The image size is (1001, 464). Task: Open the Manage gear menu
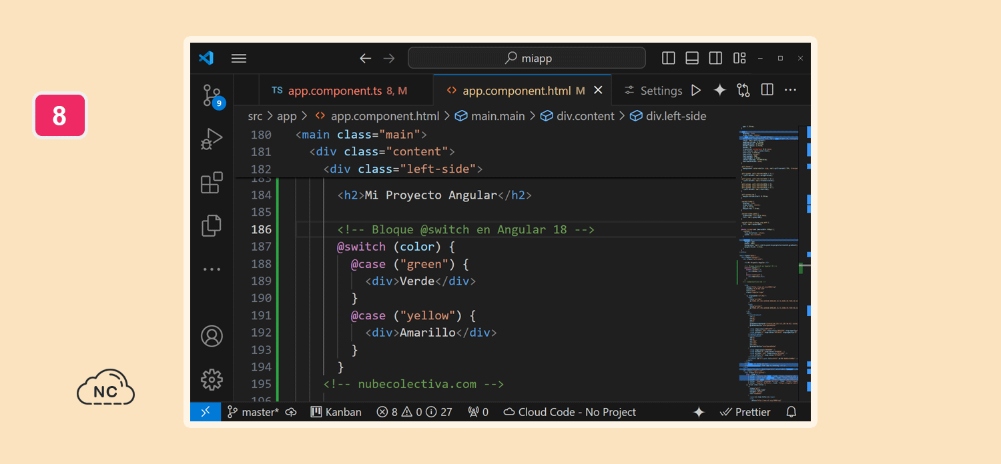(x=212, y=379)
